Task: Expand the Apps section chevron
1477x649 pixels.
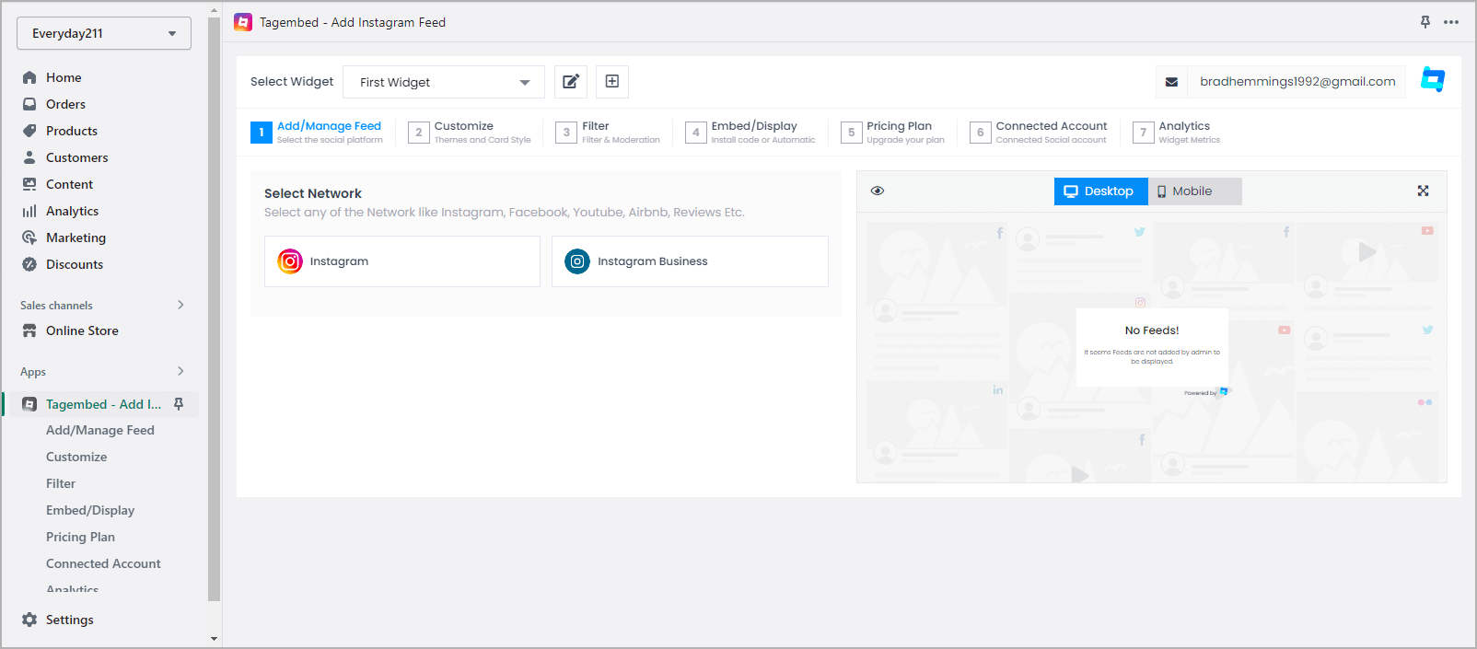Action: [x=180, y=371]
